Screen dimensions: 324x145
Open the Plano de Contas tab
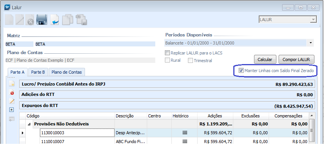(x=66, y=72)
